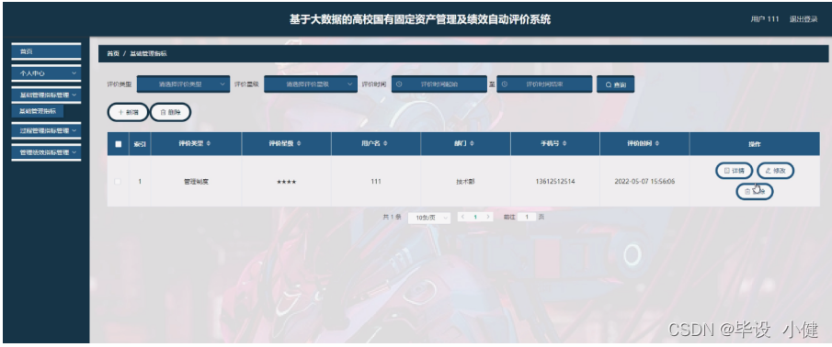
Task: Click the 索引 column header
Action: (x=140, y=144)
